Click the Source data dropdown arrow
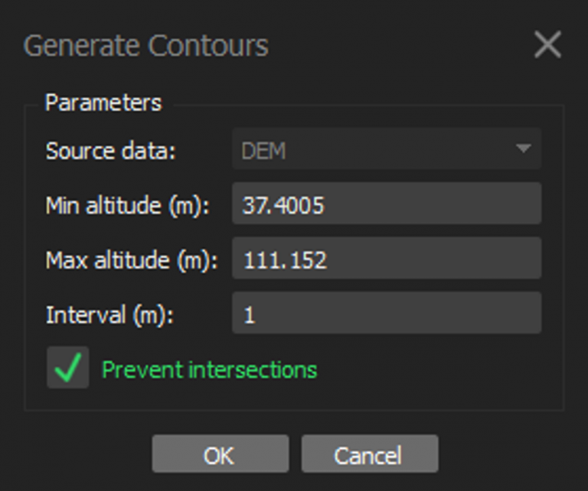This screenshot has width=588, height=491. (x=524, y=149)
